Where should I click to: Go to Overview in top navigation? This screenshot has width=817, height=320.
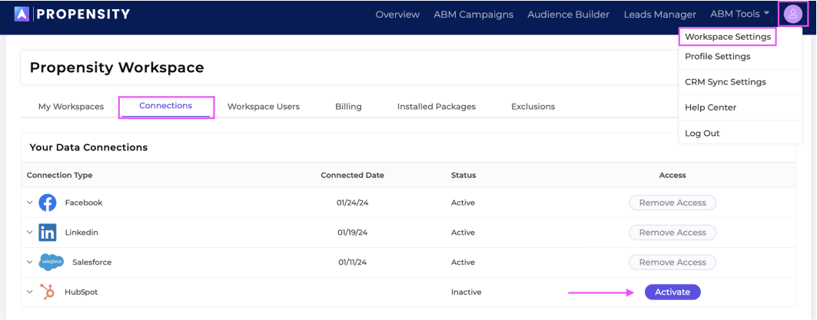coord(397,15)
